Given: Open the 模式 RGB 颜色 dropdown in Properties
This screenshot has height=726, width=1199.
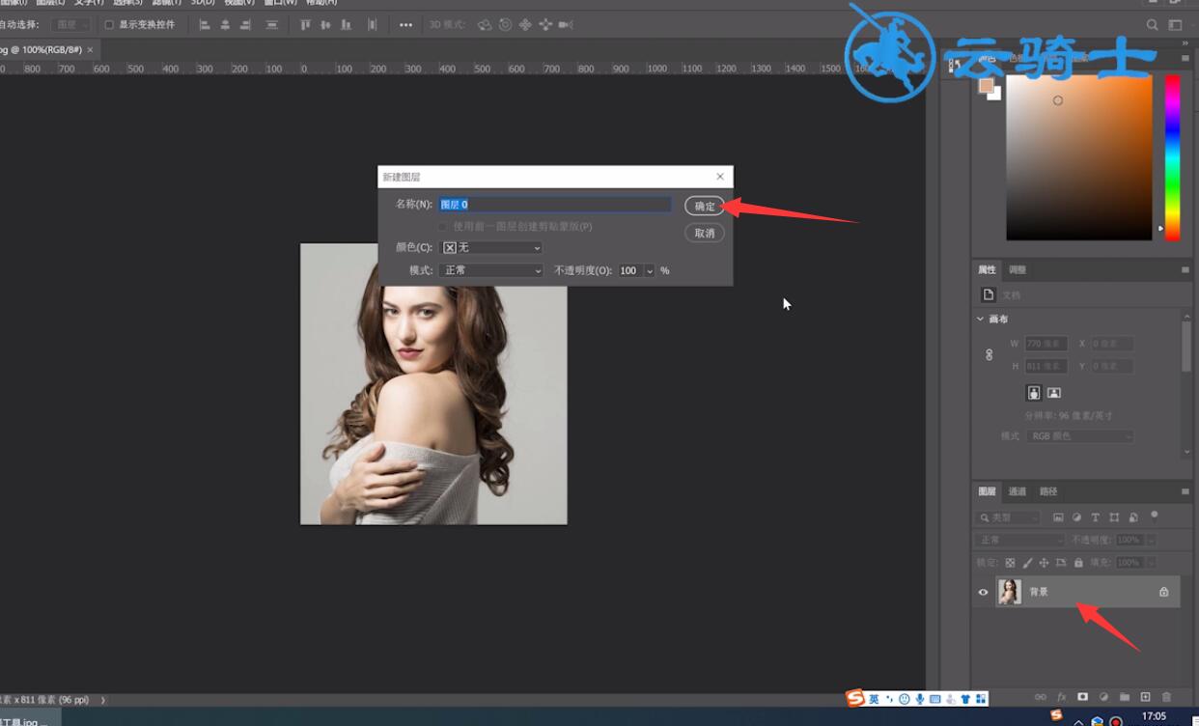Looking at the screenshot, I should click(x=1079, y=436).
